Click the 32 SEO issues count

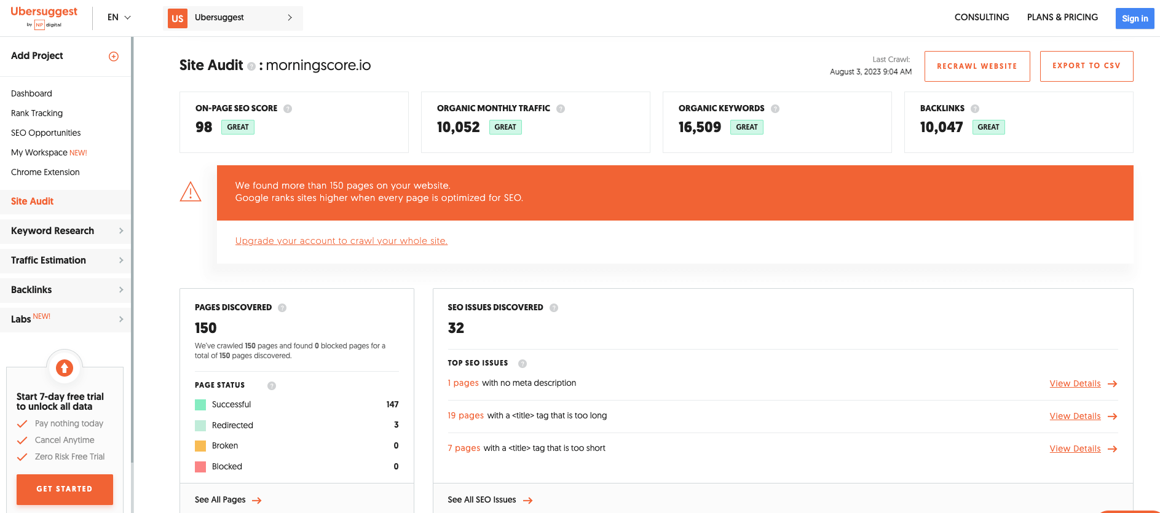(456, 328)
